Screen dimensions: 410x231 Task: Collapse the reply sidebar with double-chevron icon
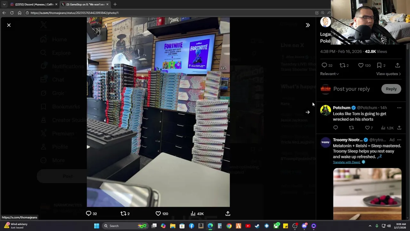coord(307,25)
